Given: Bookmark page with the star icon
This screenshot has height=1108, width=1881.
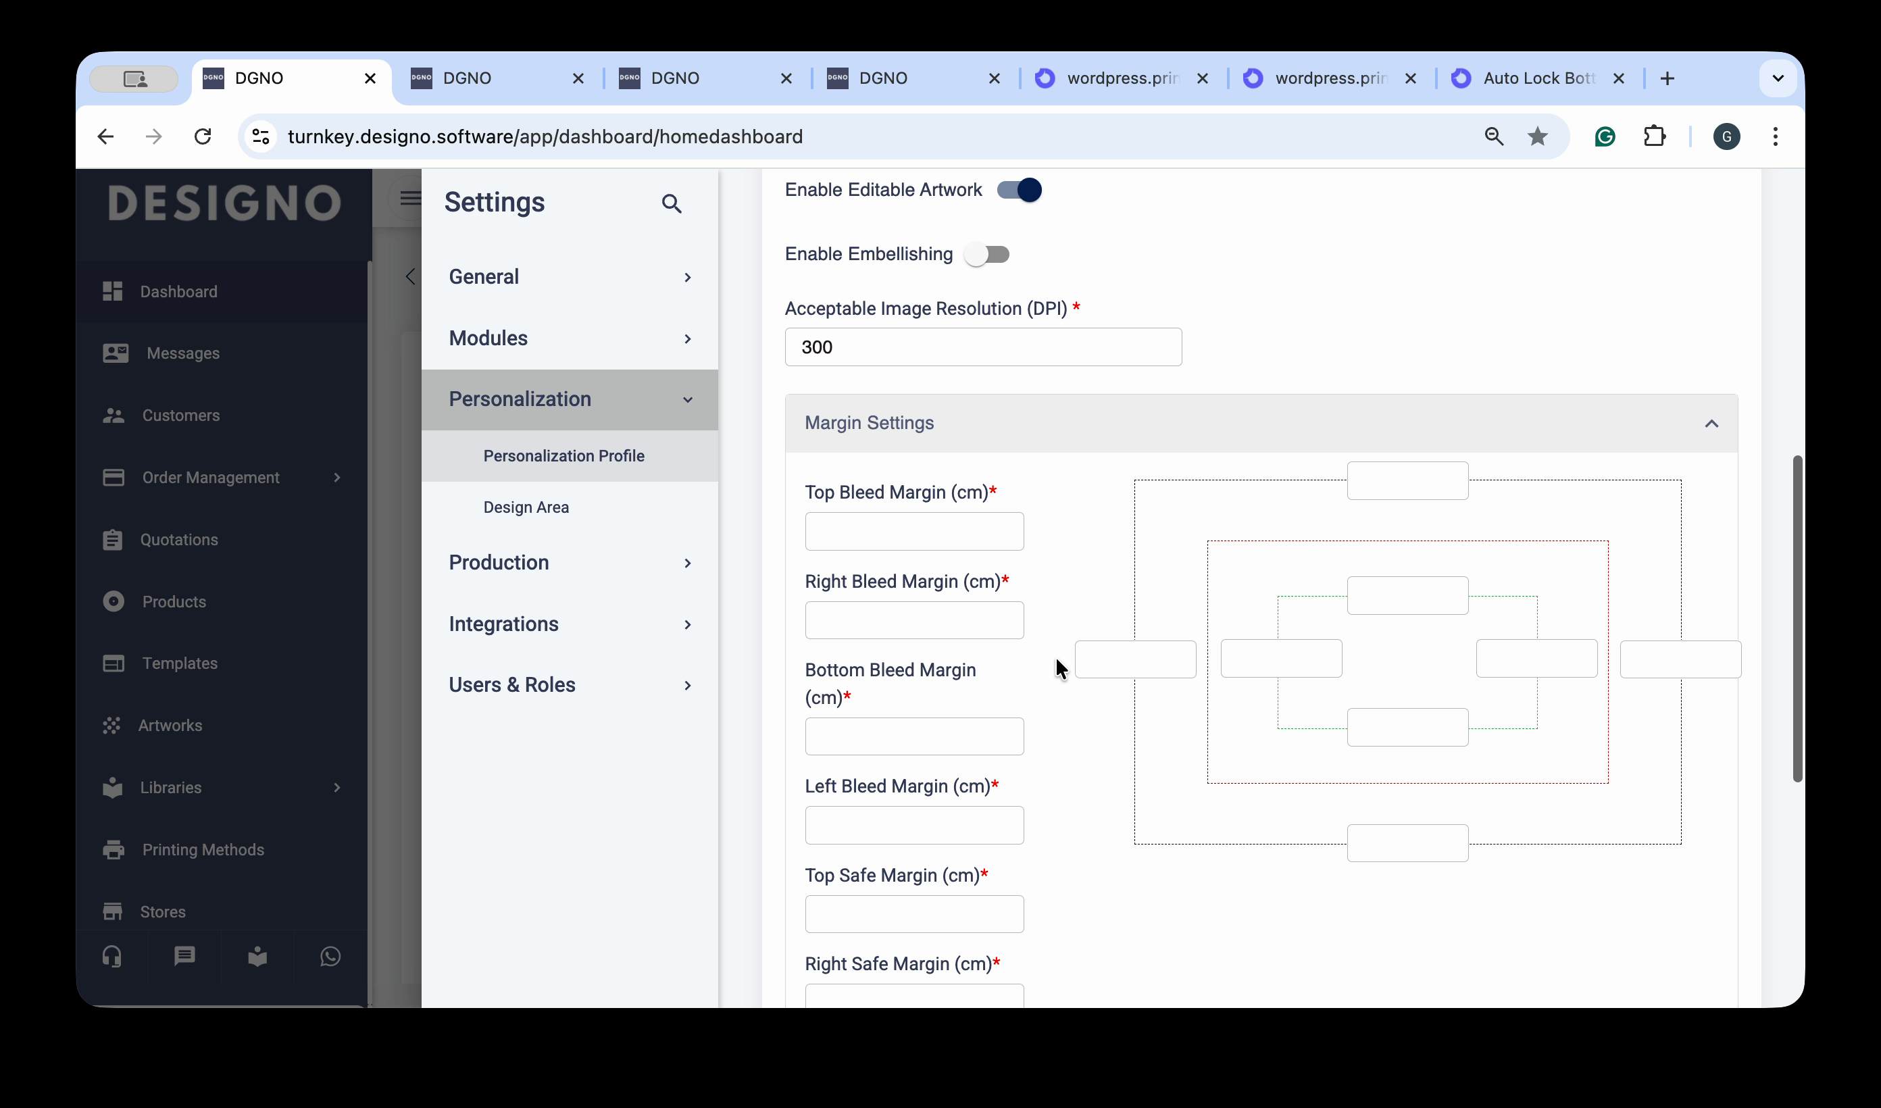Looking at the screenshot, I should 1537,136.
